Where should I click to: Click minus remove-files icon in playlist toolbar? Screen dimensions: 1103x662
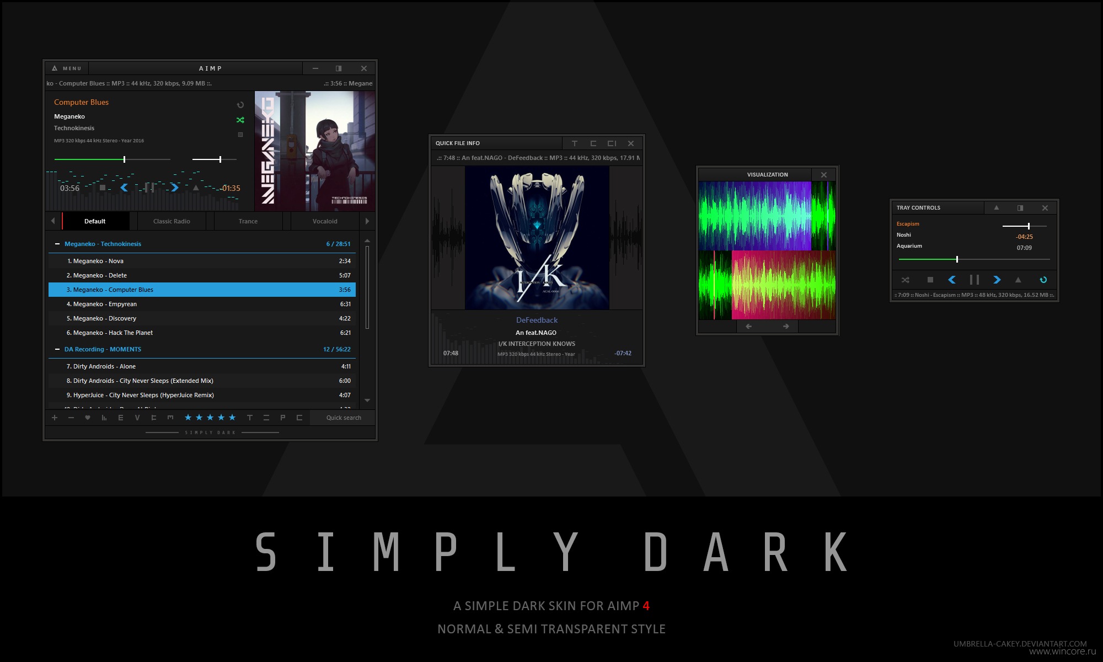click(71, 418)
